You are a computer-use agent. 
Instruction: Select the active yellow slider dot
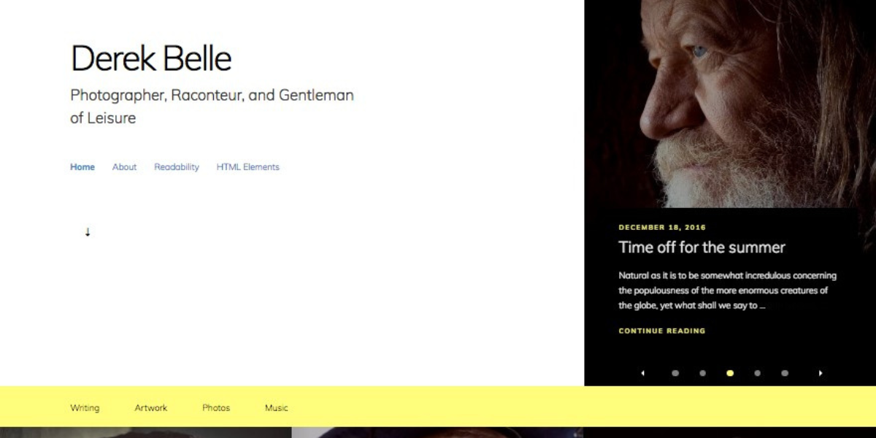coord(730,373)
